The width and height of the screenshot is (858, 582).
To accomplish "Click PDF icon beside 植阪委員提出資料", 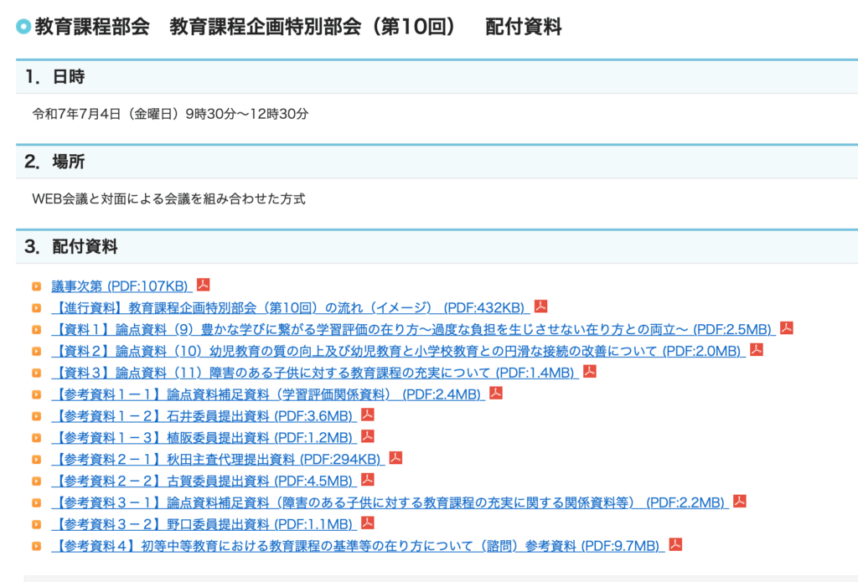I will point(367,437).
